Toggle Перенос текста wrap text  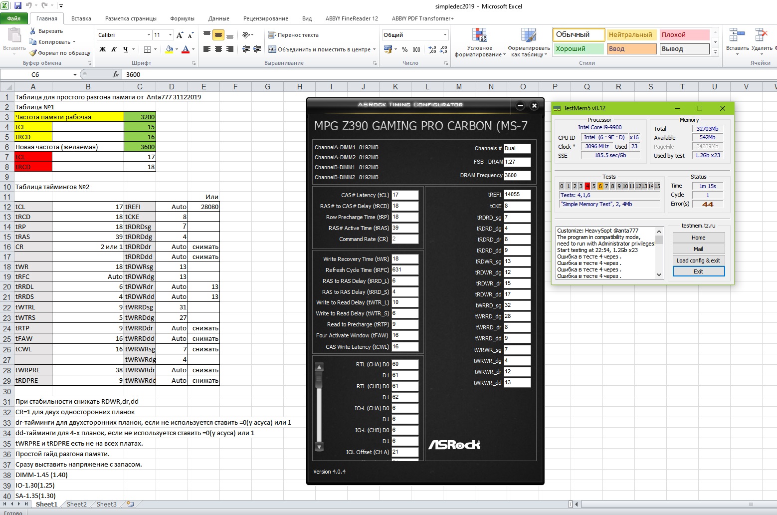coord(293,35)
